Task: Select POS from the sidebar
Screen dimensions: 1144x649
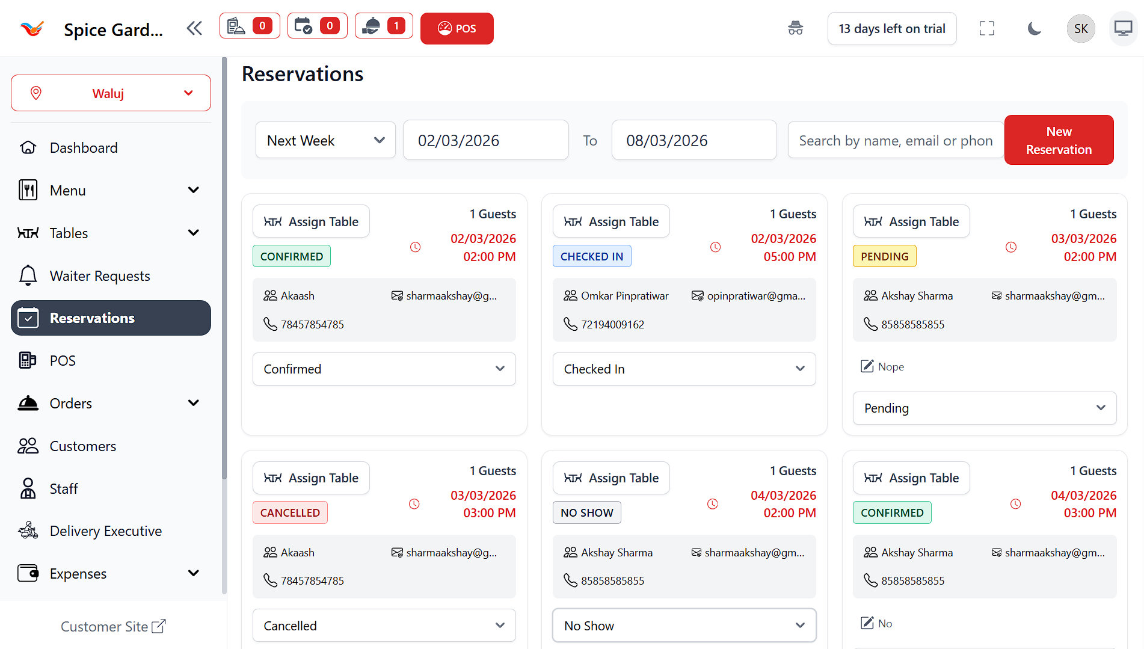Action: [x=62, y=360]
